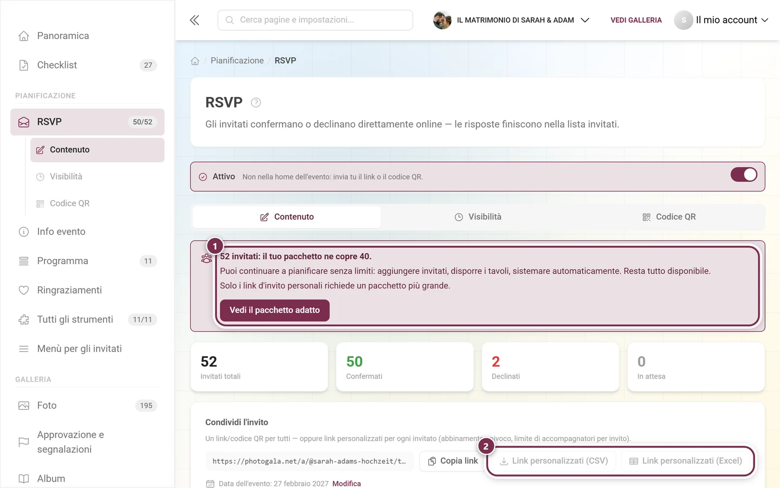Open the RSVP help question mark icon

click(256, 102)
